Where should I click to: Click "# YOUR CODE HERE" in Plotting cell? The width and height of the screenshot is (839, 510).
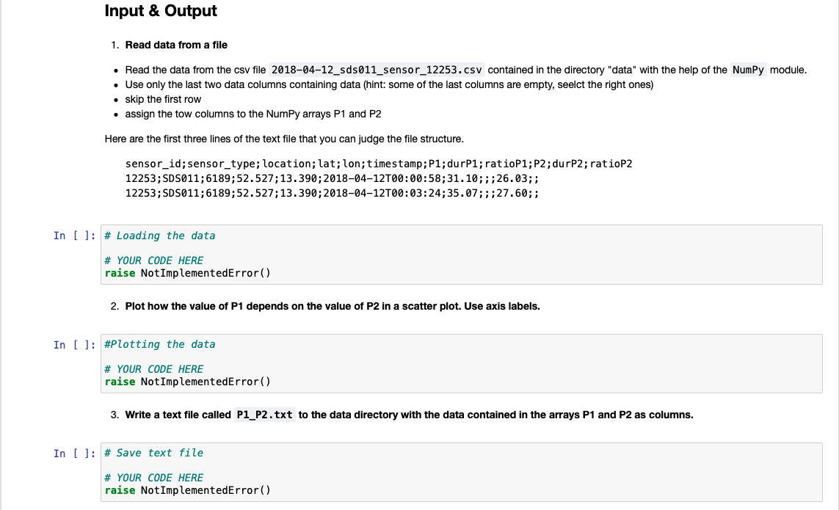[x=154, y=369]
